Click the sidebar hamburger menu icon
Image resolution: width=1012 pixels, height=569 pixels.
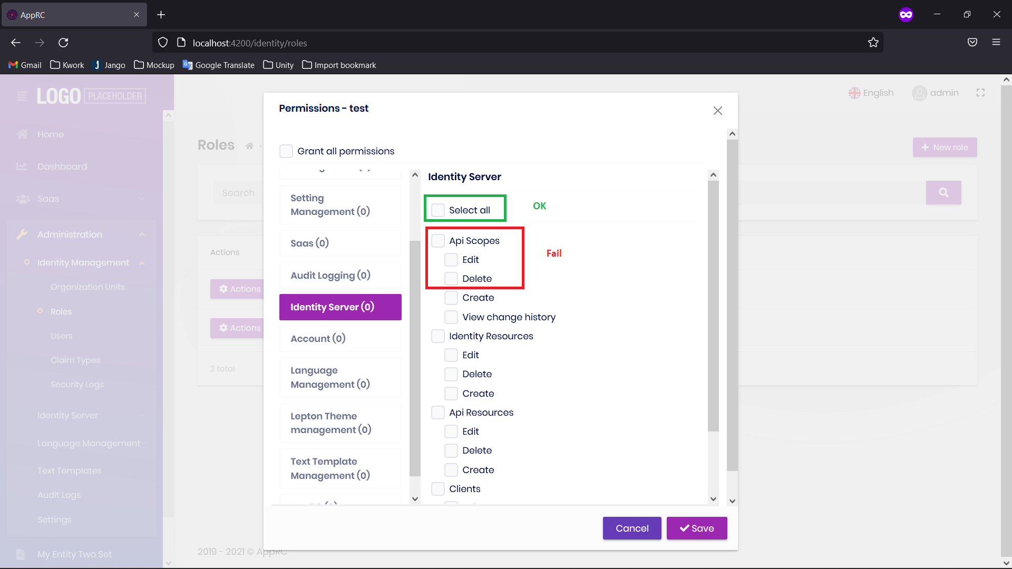pos(21,96)
